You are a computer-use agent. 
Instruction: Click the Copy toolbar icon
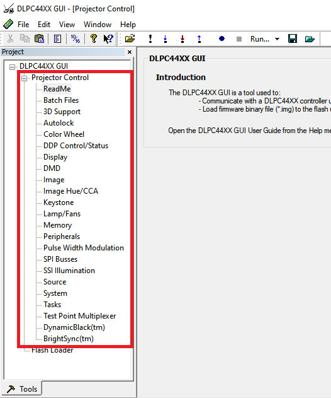pyautogui.click(x=25, y=38)
